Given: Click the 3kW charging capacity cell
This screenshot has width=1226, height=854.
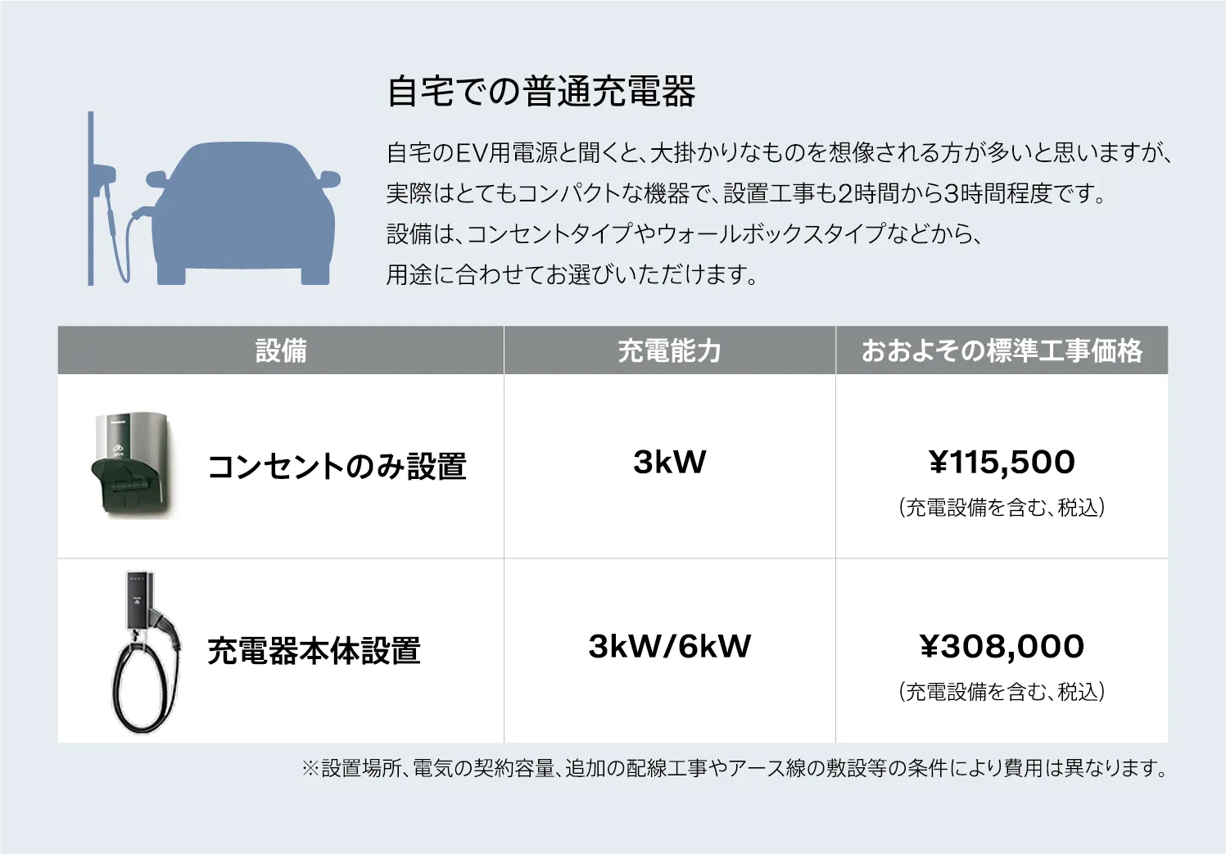Looking at the screenshot, I should point(669,462).
